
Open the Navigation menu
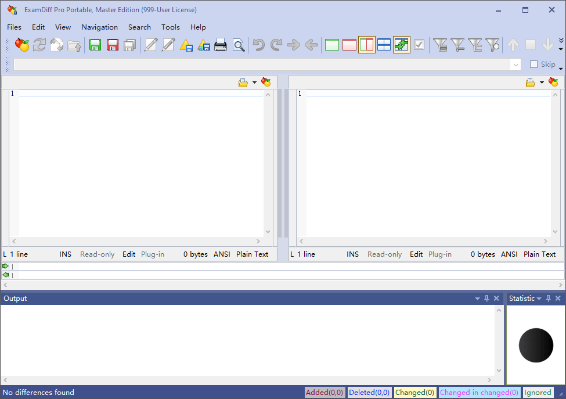point(99,27)
